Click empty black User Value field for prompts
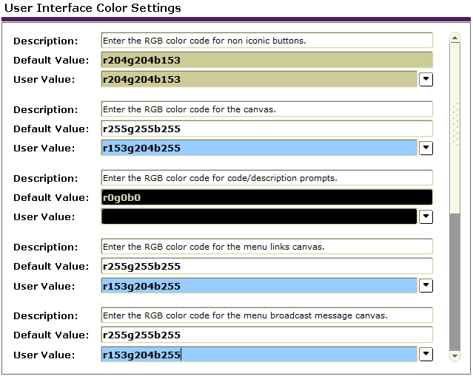Viewport: 473px width, 379px height. [x=259, y=216]
